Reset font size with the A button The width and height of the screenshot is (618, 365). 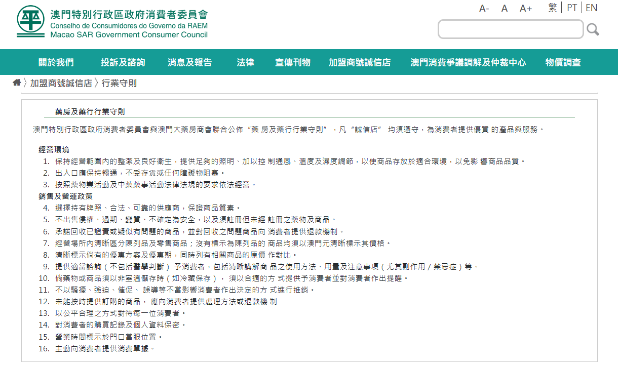click(505, 9)
